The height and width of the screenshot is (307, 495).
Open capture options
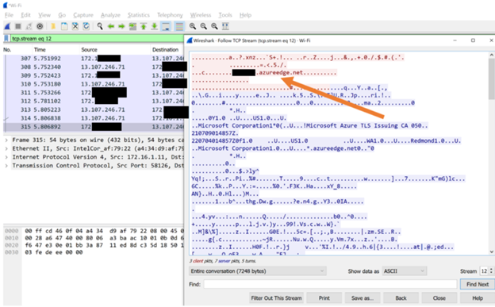point(40,26)
